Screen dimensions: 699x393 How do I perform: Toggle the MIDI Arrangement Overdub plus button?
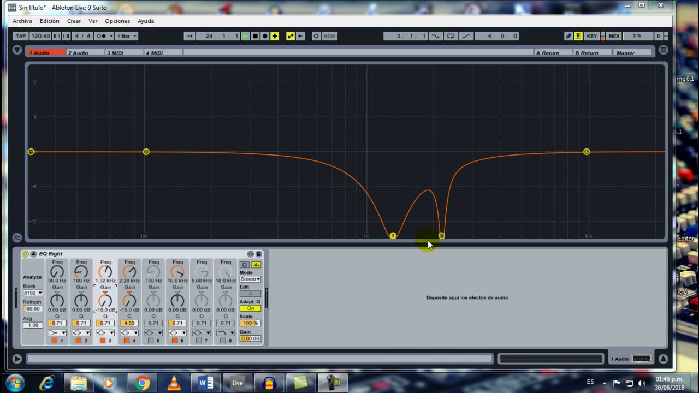pyautogui.click(x=275, y=36)
